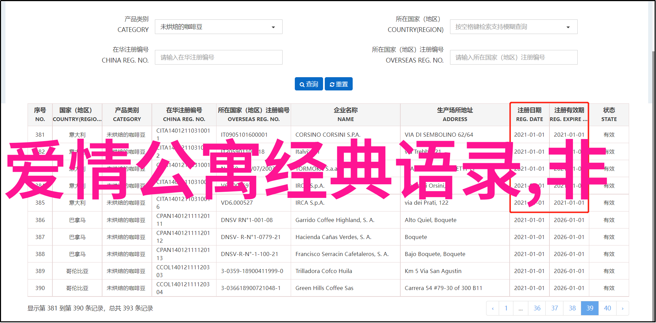Click the 在华注册编号 column header

tap(184, 115)
